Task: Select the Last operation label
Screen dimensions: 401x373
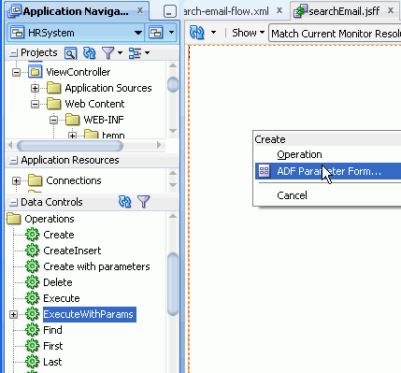Action: (52, 362)
